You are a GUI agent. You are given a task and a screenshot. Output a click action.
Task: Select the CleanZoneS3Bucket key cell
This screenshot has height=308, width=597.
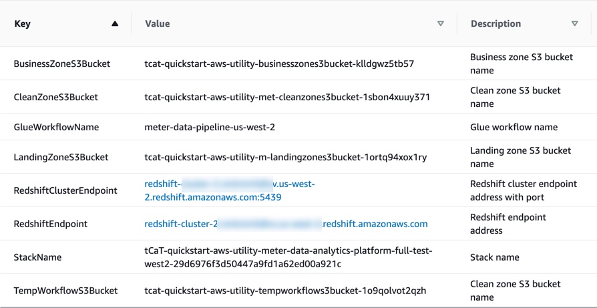click(x=55, y=97)
